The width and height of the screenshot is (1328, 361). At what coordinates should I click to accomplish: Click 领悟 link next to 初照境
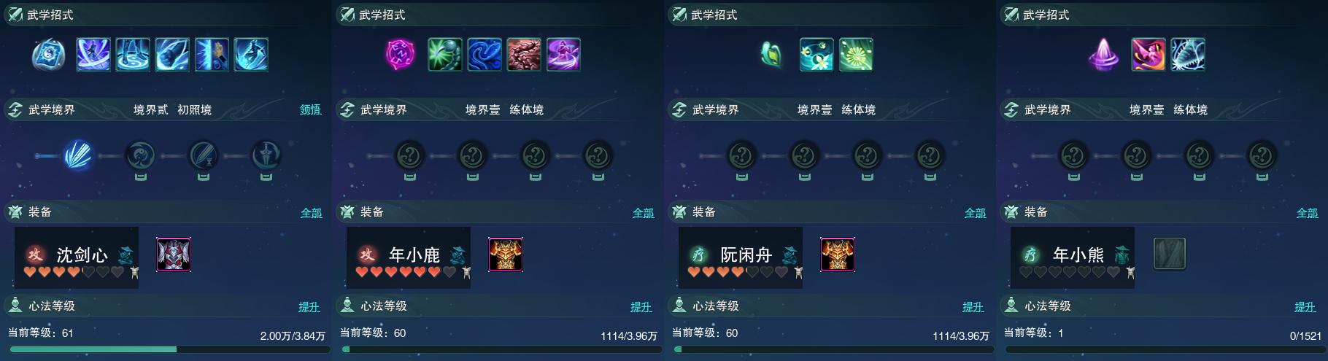[310, 109]
